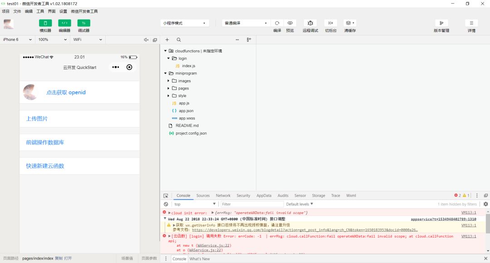This screenshot has width=490, height=263.
Task: Open devtools more options vertical dots
Action: [x=477, y=195]
